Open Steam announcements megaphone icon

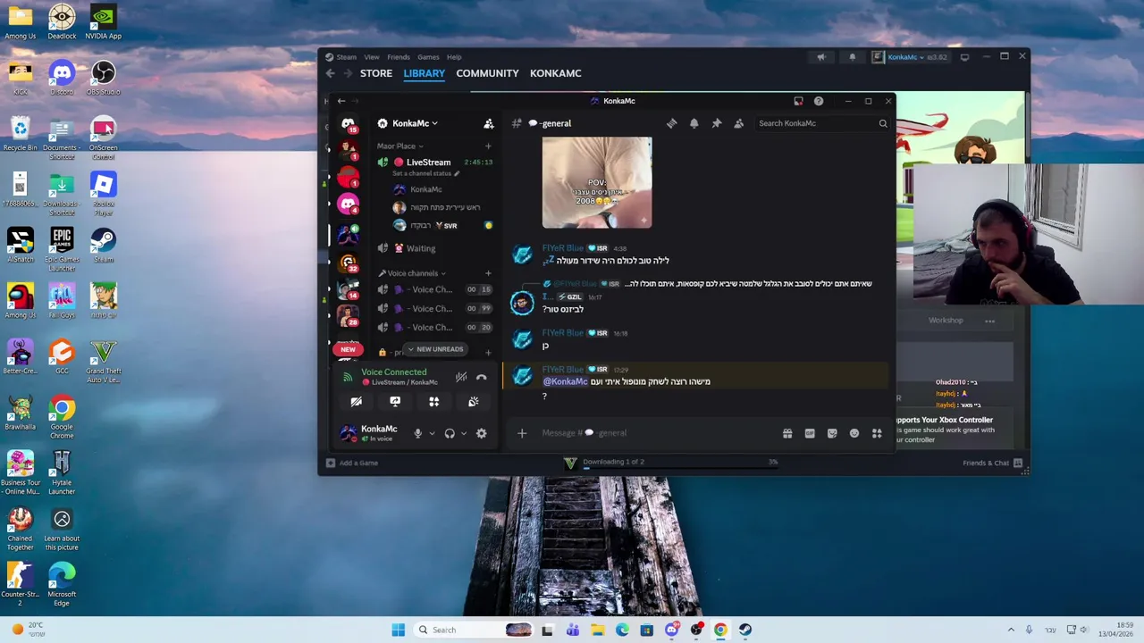pyautogui.click(x=820, y=57)
